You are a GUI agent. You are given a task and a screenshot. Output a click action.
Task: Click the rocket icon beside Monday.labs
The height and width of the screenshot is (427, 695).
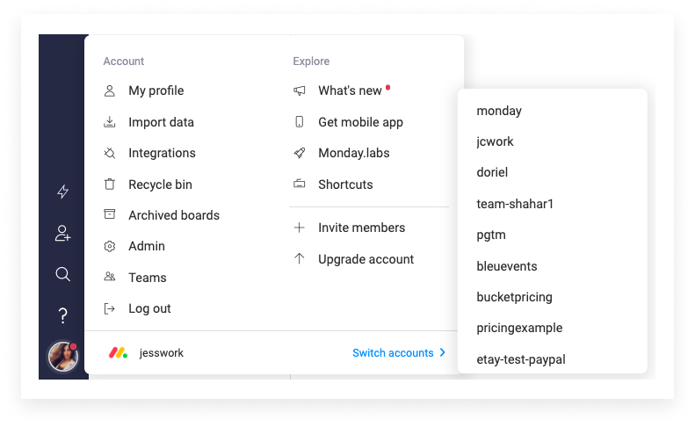(x=300, y=153)
